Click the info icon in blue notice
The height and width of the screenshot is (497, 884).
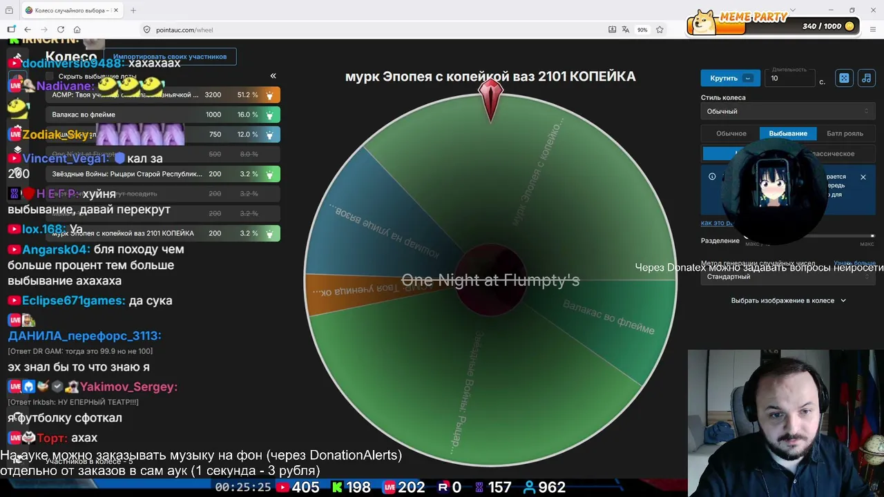[712, 177]
